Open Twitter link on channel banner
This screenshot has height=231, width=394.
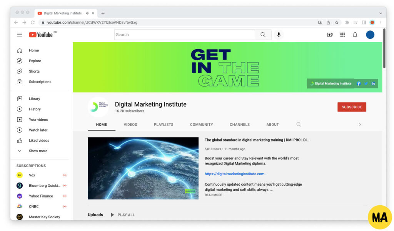(x=366, y=84)
